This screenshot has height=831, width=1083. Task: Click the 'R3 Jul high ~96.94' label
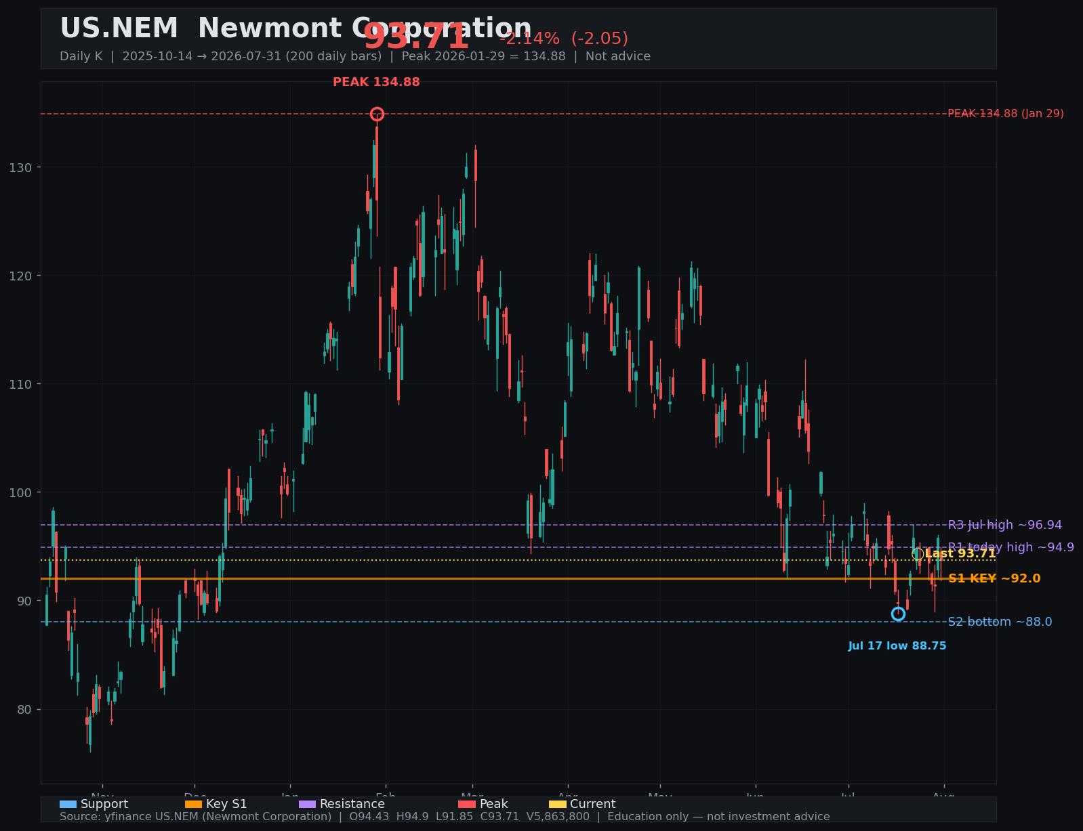click(x=1005, y=525)
